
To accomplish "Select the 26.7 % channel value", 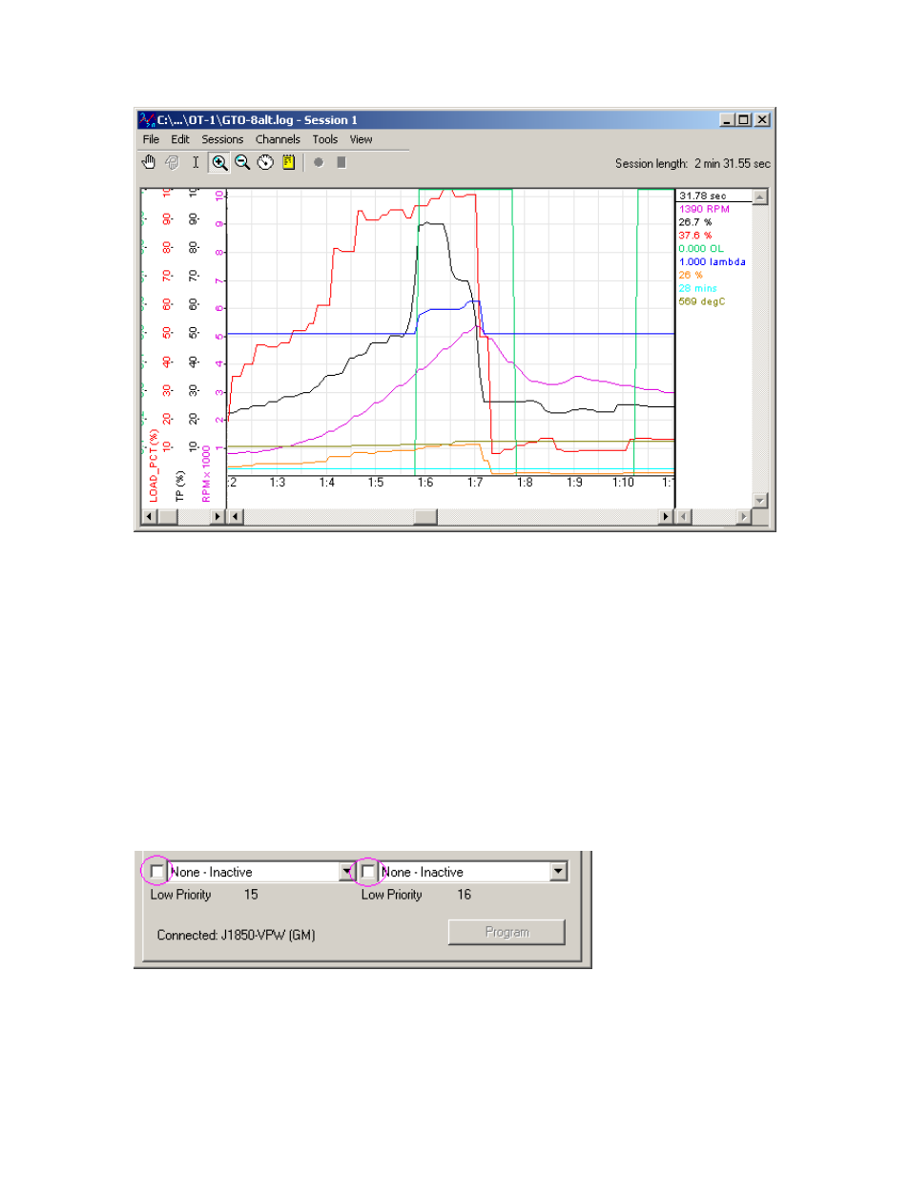I will point(695,222).
